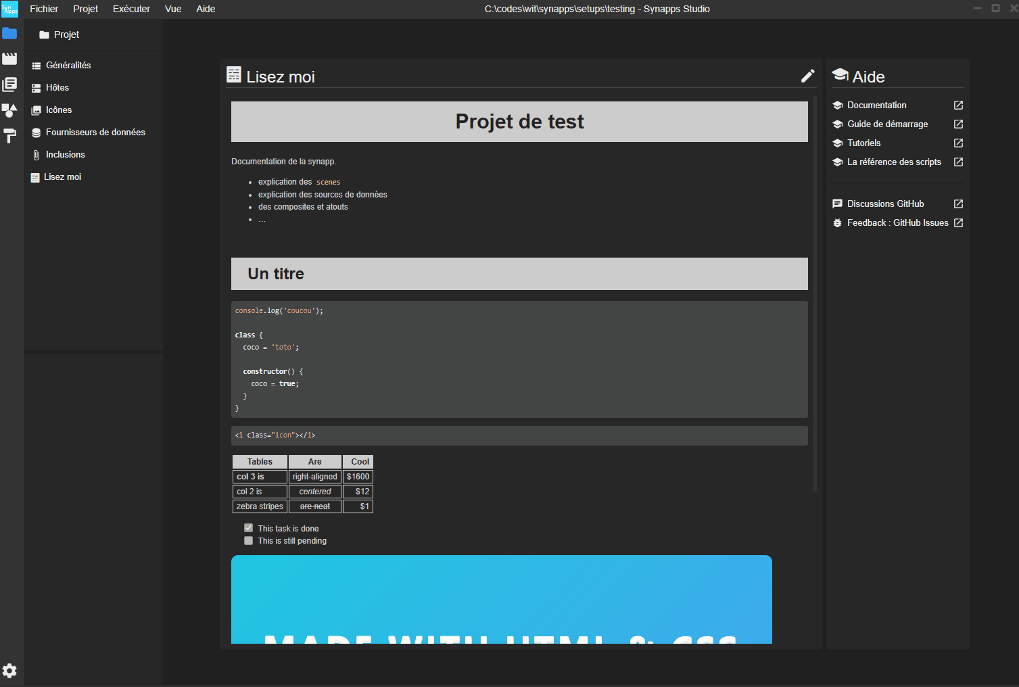1019x687 pixels.
Task: Click the Lisez moi panel vertical scrollbar
Action: [x=815, y=291]
